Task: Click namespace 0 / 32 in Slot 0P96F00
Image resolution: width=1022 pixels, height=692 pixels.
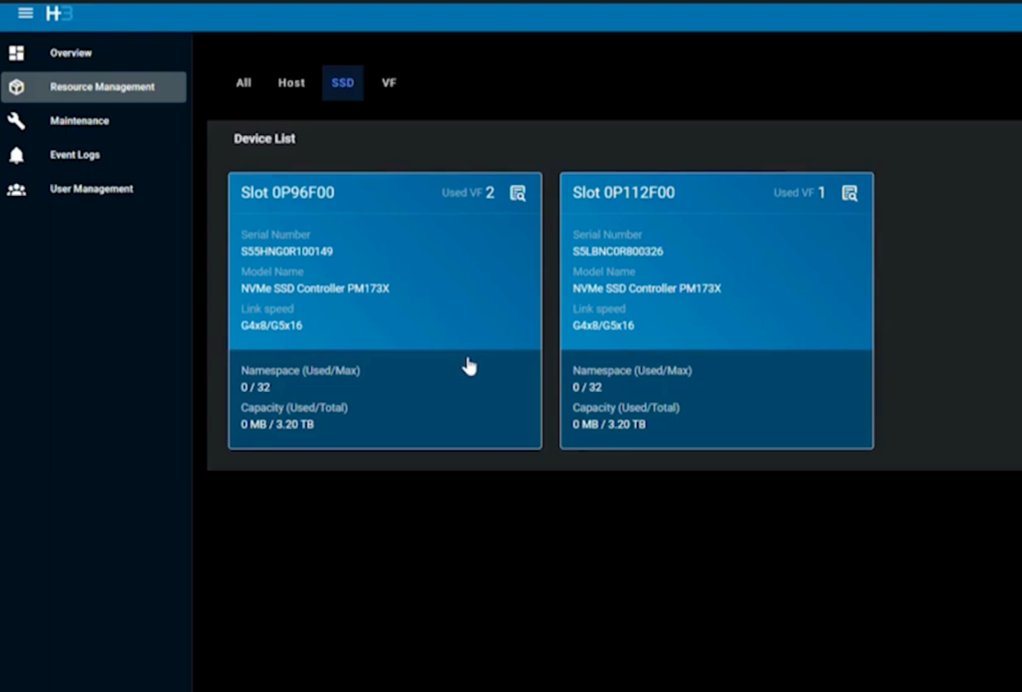Action: 256,387
